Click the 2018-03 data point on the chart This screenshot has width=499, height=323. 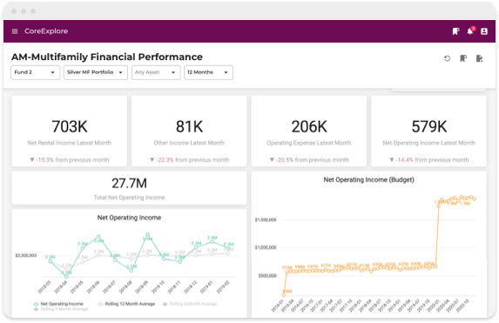point(51,261)
